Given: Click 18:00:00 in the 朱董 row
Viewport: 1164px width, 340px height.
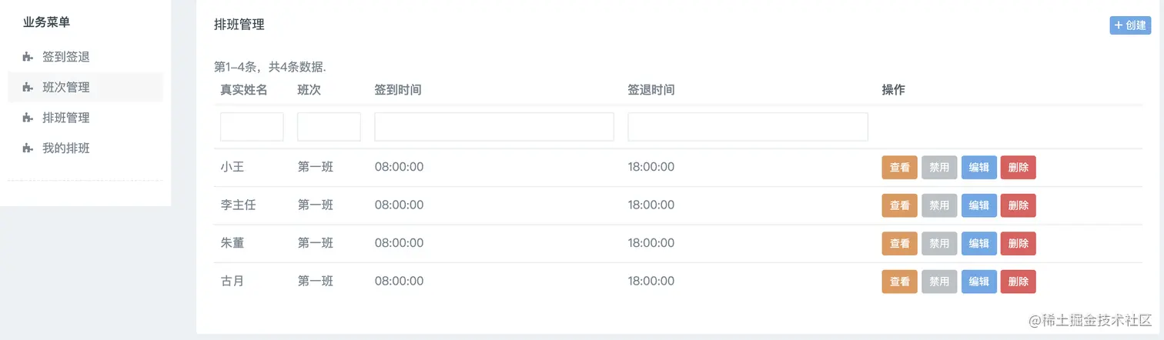Looking at the screenshot, I should (x=651, y=243).
